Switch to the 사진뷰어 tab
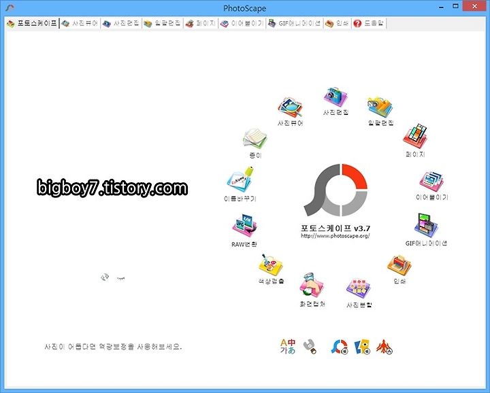Viewport: 490px width, 393px height. pyautogui.click(x=80, y=23)
